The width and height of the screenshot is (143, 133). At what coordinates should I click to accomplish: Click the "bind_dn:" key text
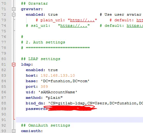pyautogui.click(x=35, y=103)
